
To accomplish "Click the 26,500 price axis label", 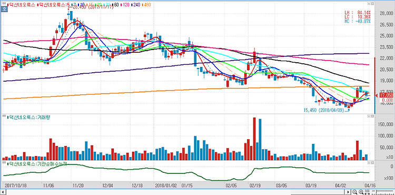I will pyautogui.click(x=387, y=25).
